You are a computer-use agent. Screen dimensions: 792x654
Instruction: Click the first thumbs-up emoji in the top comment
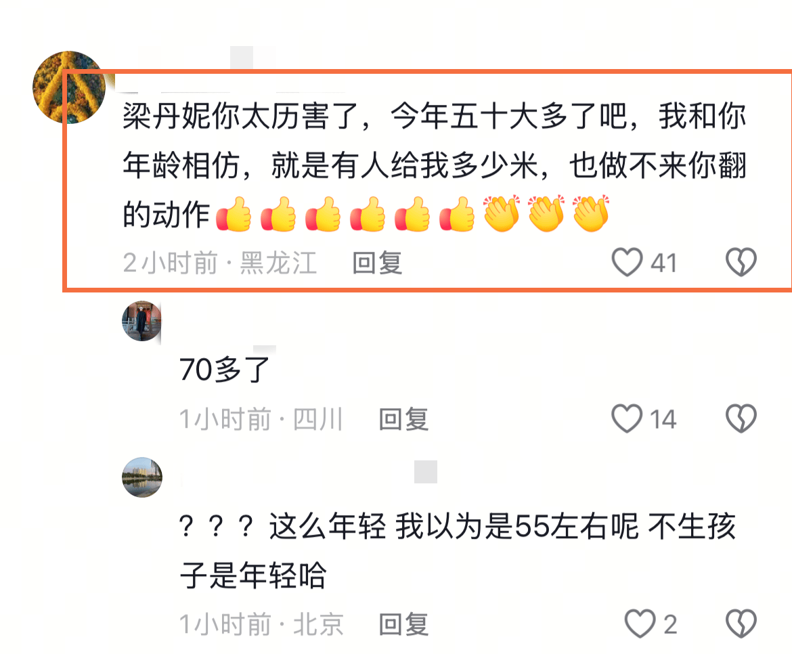pos(234,214)
